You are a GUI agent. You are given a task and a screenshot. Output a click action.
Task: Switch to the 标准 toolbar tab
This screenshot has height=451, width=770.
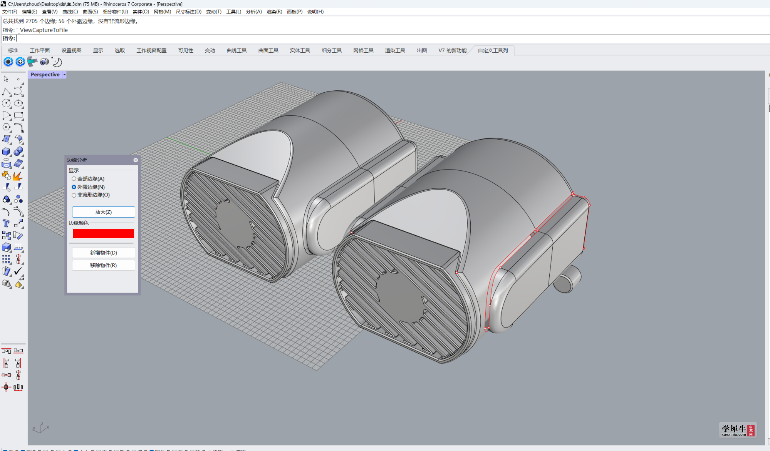(x=13, y=50)
